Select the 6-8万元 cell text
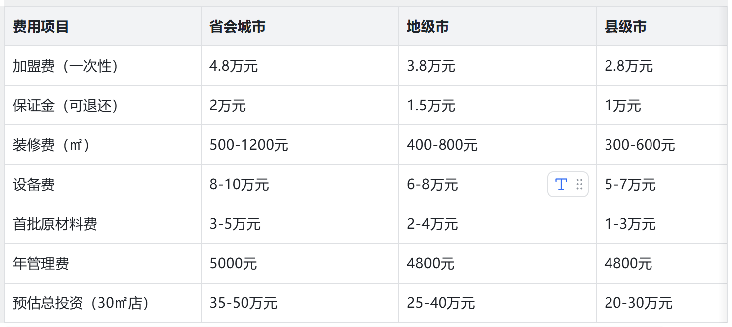Viewport: 732px width, 327px height. (433, 185)
